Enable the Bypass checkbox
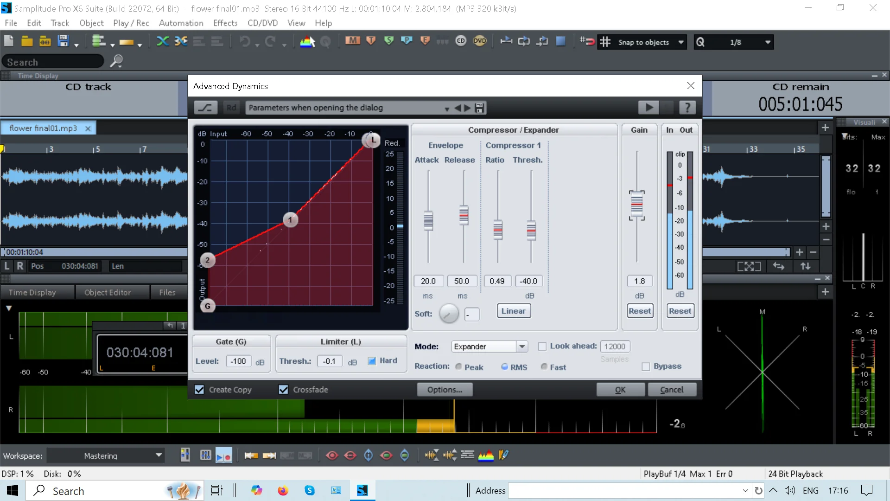Screen dimensions: 890x501 [x=646, y=366]
